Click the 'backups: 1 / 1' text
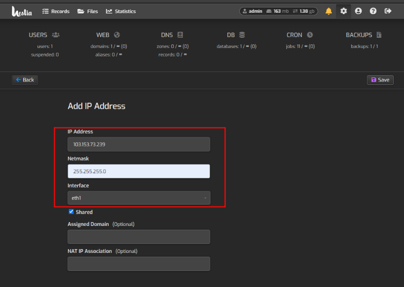404x287 pixels. [364, 46]
